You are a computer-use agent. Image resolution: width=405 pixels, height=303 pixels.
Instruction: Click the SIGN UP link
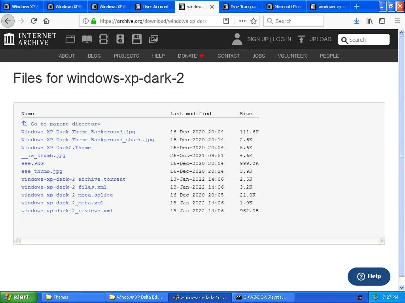pyautogui.click(x=258, y=39)
